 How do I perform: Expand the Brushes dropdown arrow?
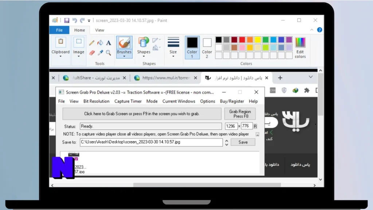[x=124, y=57]
